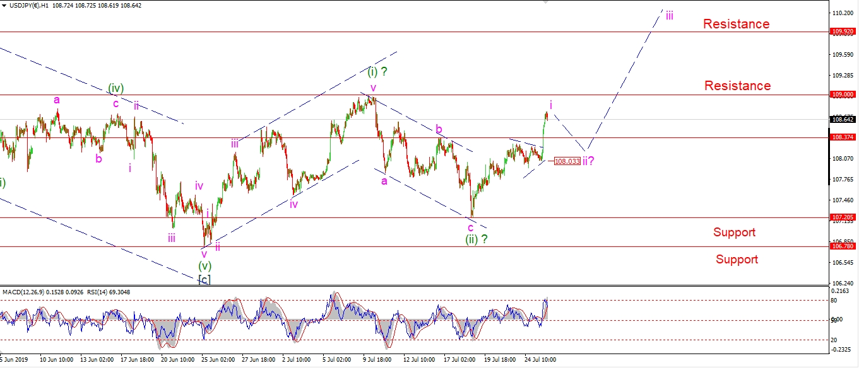859x368 pixels.
Task: Click the 24 Jul 10:00 time axis label
Action: coord(540,359)
